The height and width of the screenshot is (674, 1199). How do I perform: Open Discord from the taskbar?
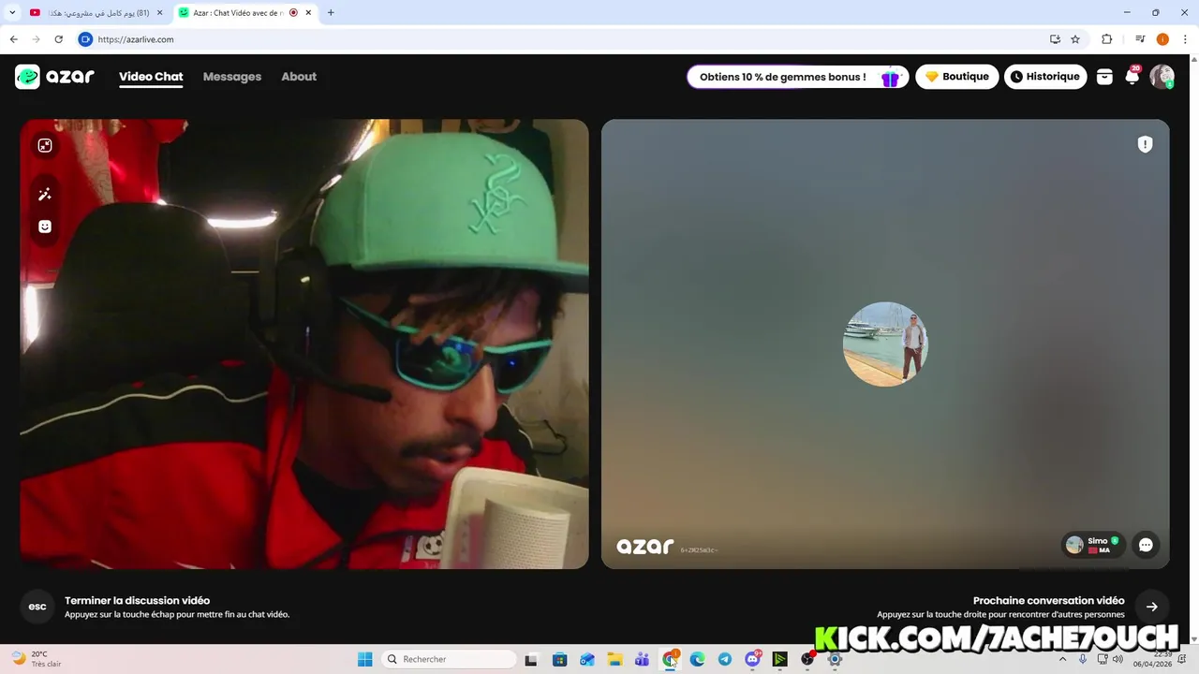(x=752, y=659)
